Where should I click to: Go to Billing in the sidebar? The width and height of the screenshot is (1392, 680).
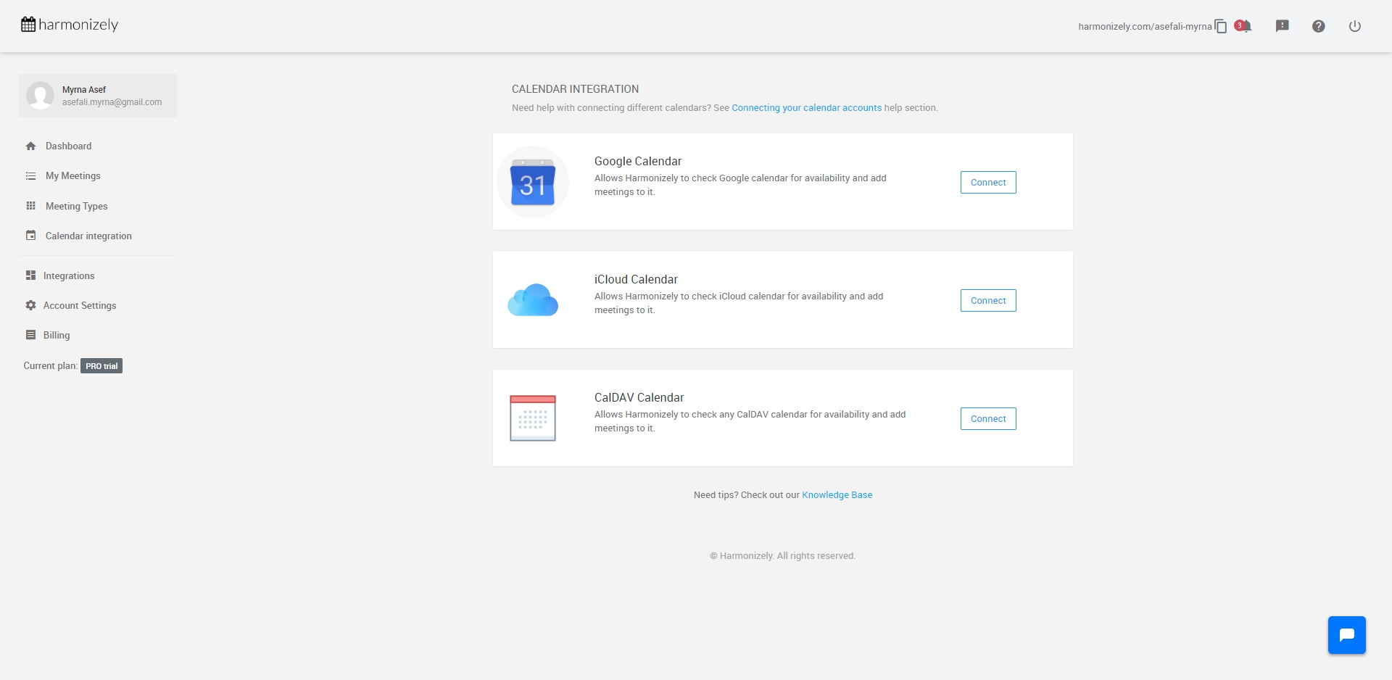coord(56,335)
